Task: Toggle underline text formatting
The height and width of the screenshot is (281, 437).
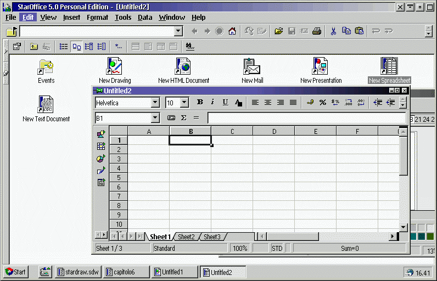Action: (225, 102)
